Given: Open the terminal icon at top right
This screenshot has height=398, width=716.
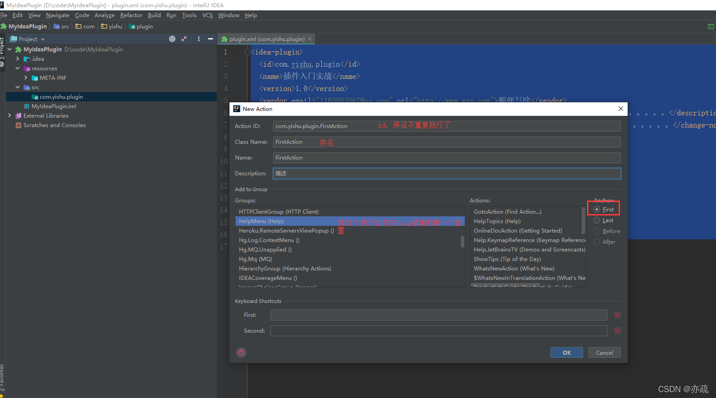Looking at the screenshot, I should pyautogui.click(x=711, y=27).
